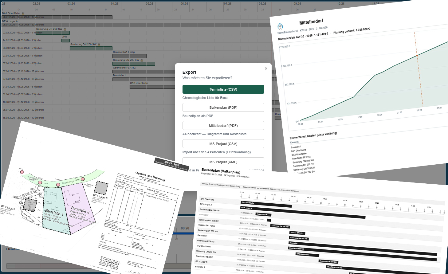Click the "A4 hochkant — Diagramm und Kostenliste" description

coord(214,134)
